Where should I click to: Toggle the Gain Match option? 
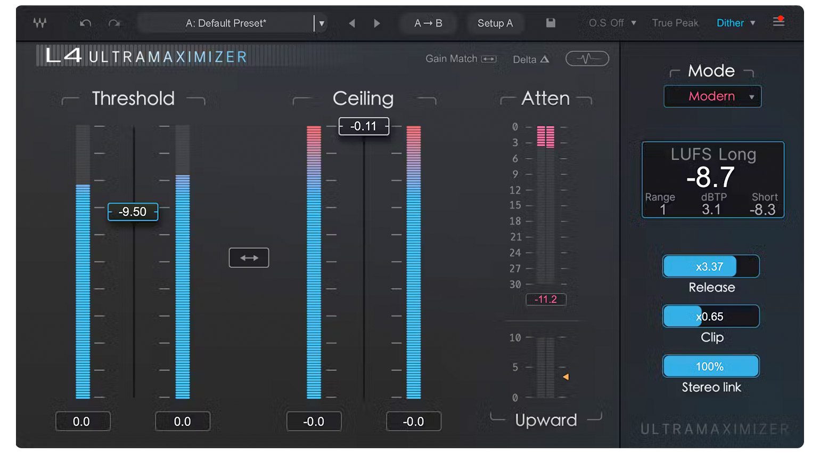tap(460, 59)
